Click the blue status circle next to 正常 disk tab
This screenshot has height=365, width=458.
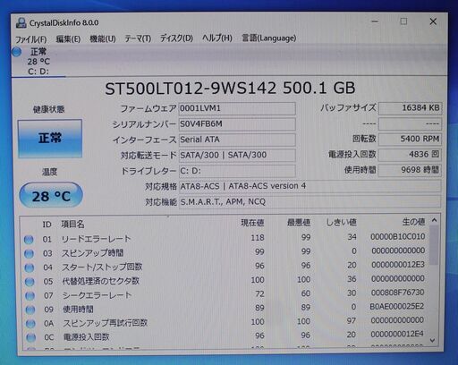17,52
